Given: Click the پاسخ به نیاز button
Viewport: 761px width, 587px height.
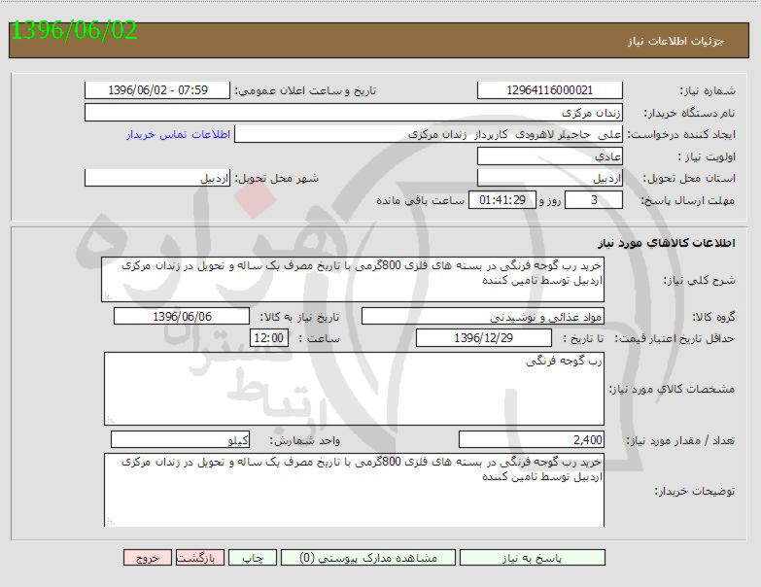Looking at the screenshot, I should 532,558.
